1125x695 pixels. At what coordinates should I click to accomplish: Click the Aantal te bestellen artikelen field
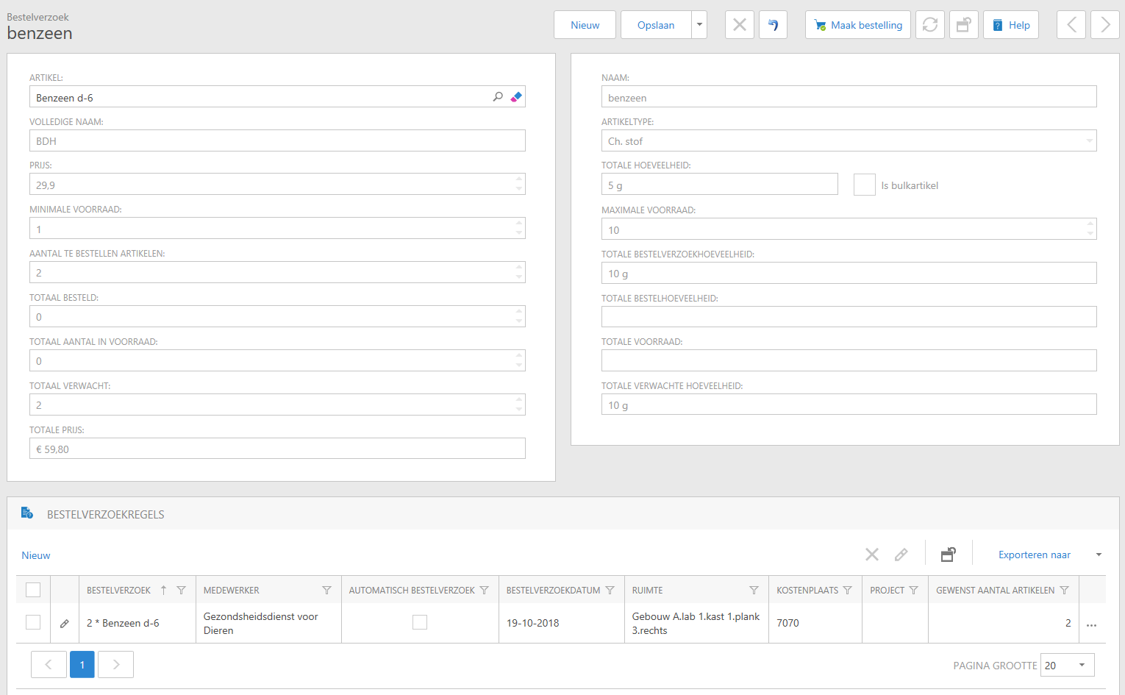coord(272,273)
